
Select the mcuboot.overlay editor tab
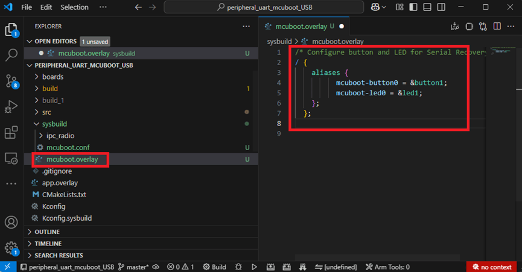pos(301,27)
